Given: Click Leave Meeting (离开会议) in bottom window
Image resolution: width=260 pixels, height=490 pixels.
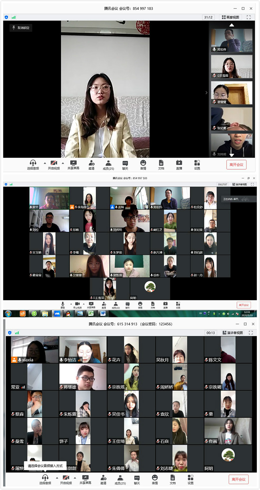Looking at the screenshot, I should [238, 479].
